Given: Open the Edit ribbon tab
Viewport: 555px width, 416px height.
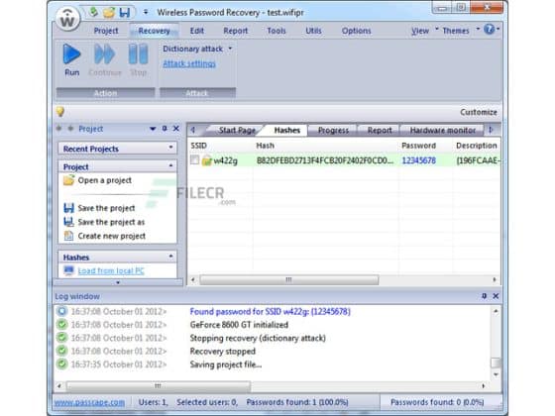Looking at the screenshot, I should pos(197,31).
